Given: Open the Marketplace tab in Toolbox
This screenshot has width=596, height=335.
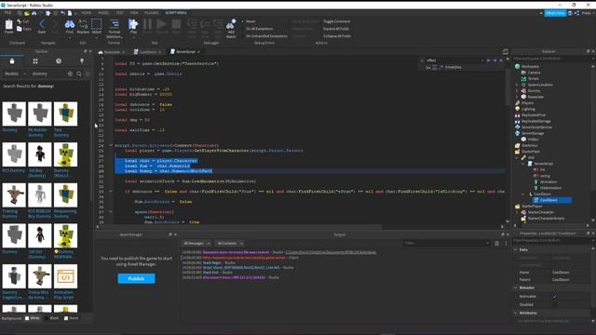Looking at the screenshot, I should [12, 61].
